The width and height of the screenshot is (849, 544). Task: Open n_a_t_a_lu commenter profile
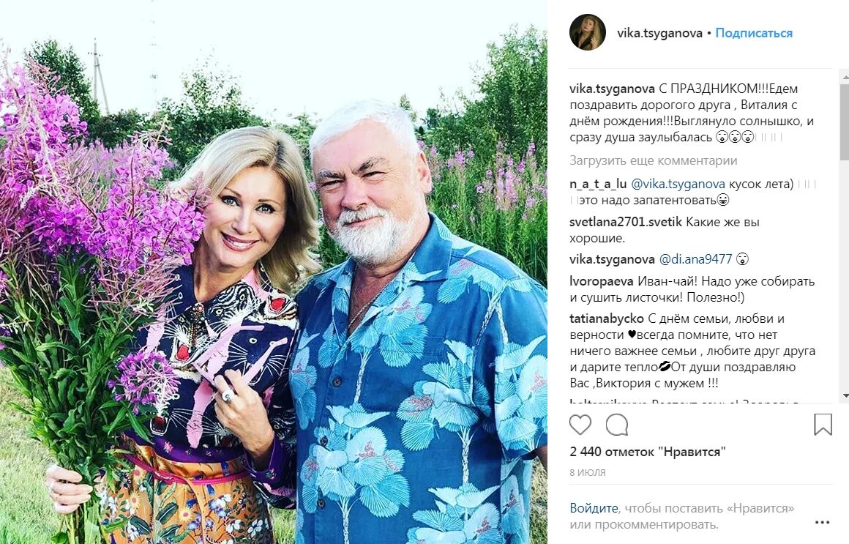pos(598,185)
